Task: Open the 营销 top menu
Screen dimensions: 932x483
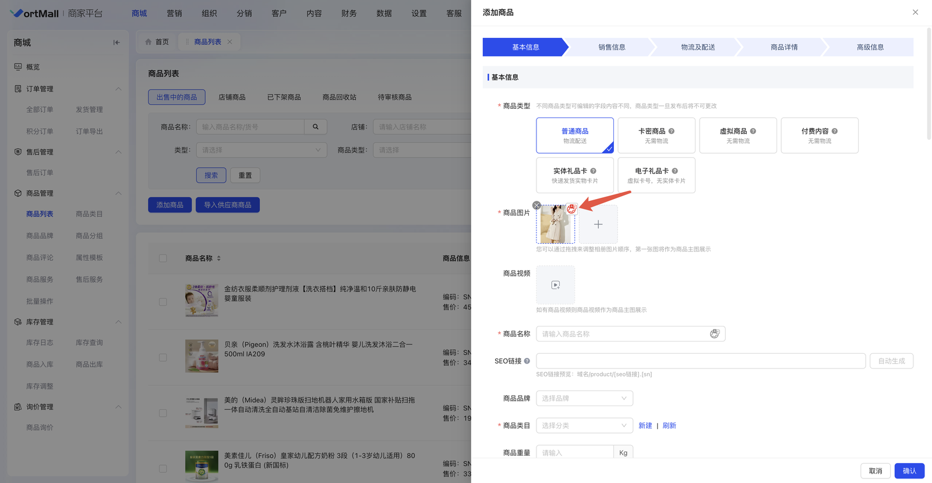Action: [x=174, y=13]
